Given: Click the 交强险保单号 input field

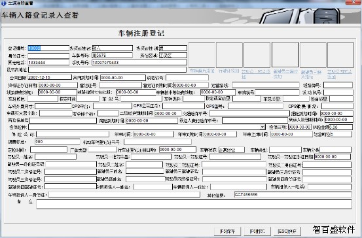Looking at the screenshot, I should (249, 113).
